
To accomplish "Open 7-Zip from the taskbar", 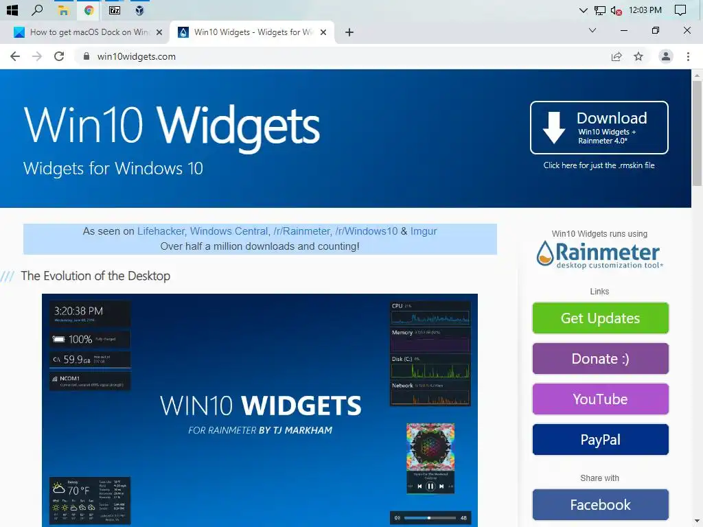I will click(115, 10).
